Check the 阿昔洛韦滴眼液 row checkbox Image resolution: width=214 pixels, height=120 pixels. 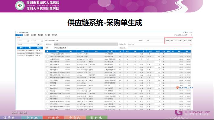tap(47, 62)
